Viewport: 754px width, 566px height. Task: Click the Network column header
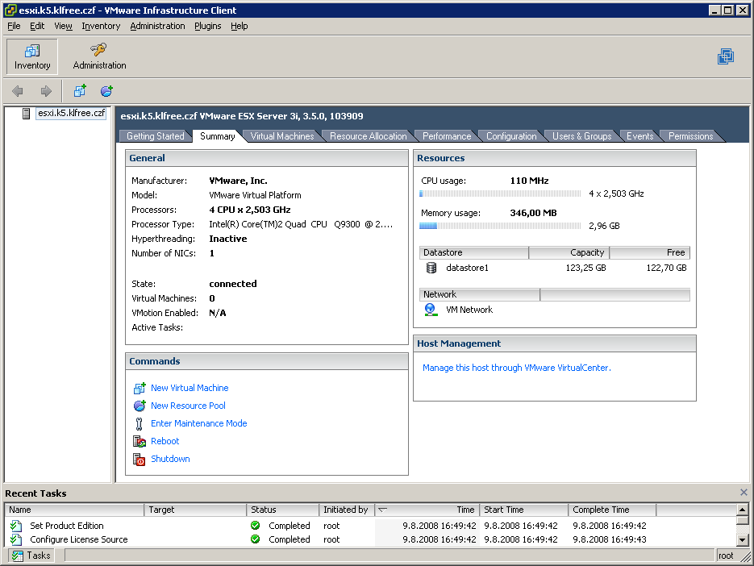pyautogui.click(x=480, y=294)
